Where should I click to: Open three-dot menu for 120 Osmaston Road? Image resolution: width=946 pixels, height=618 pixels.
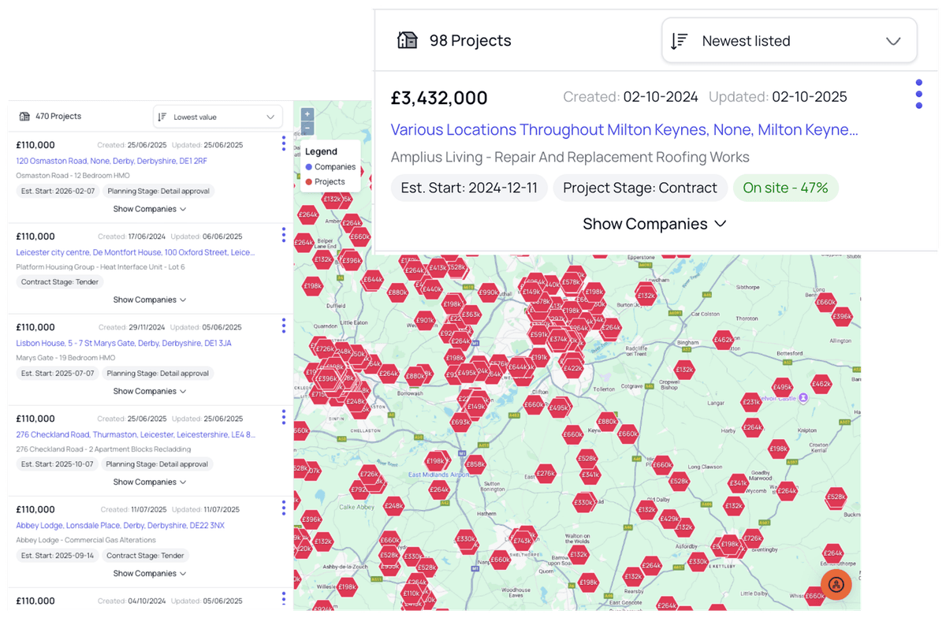tap(284, 143)
